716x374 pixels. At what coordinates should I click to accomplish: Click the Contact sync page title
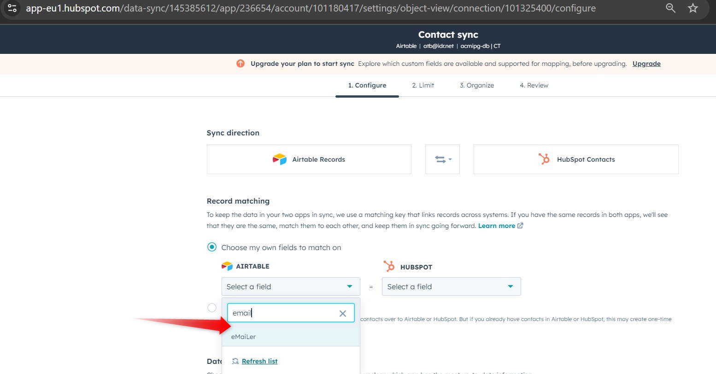coord(448,35)
